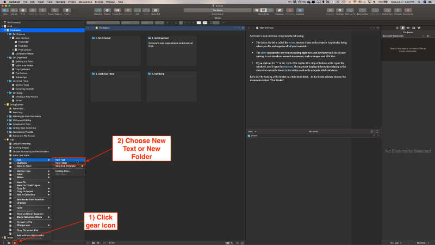Toggle Comments tab in the inspector
The height and width of the screenshot is (245, 435).
point(419,28)
